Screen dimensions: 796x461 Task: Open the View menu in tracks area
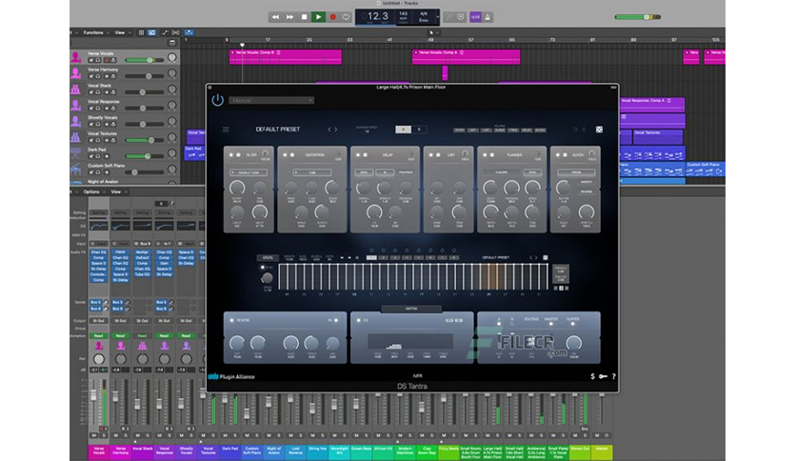[121, 32]
